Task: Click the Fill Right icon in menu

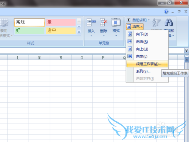Action: pyautogui.click(x=130, y=41)
